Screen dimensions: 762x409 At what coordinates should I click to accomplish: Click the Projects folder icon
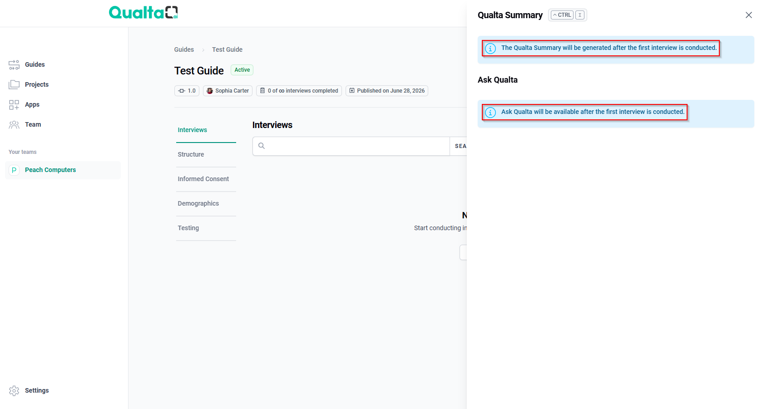tap(14, 84)
